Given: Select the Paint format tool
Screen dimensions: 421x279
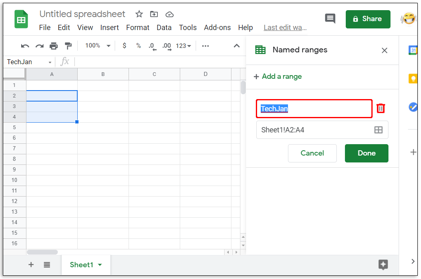Looking at the screenshot, I should [x=68, y=45].
